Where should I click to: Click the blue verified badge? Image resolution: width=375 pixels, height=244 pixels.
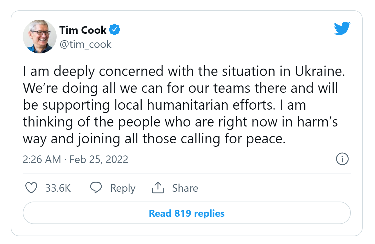[x=115, y=30]
